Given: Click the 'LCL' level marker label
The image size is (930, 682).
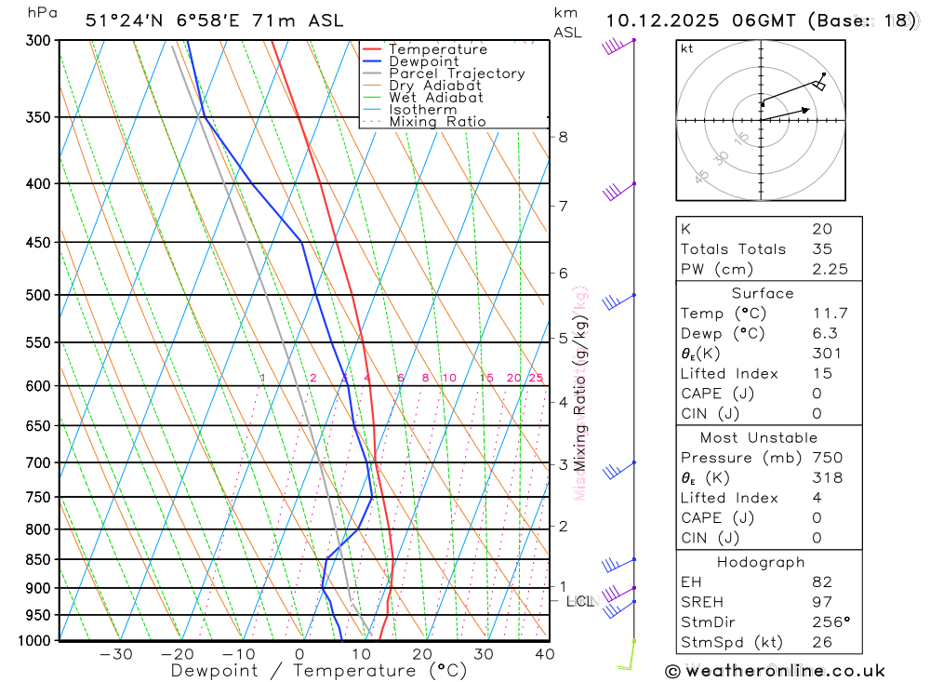Looking at the screenshot, I should click(579, 601).
